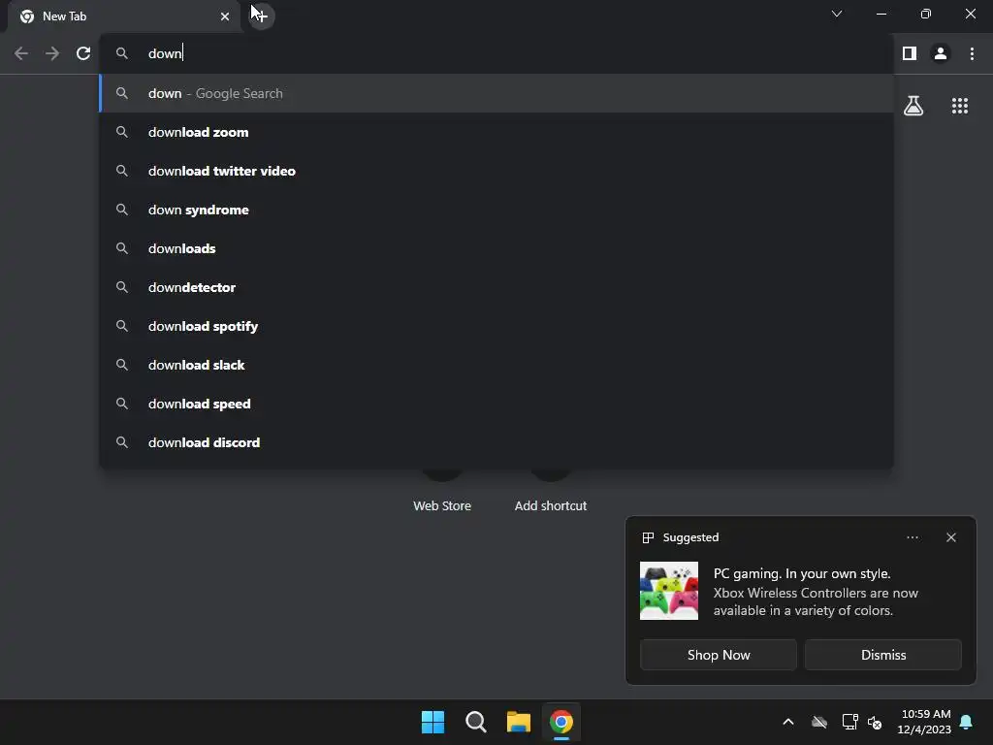Open the clock showing 10:59 AM
Viewport: 993px width, 745px height.
(x=924, y=722)
